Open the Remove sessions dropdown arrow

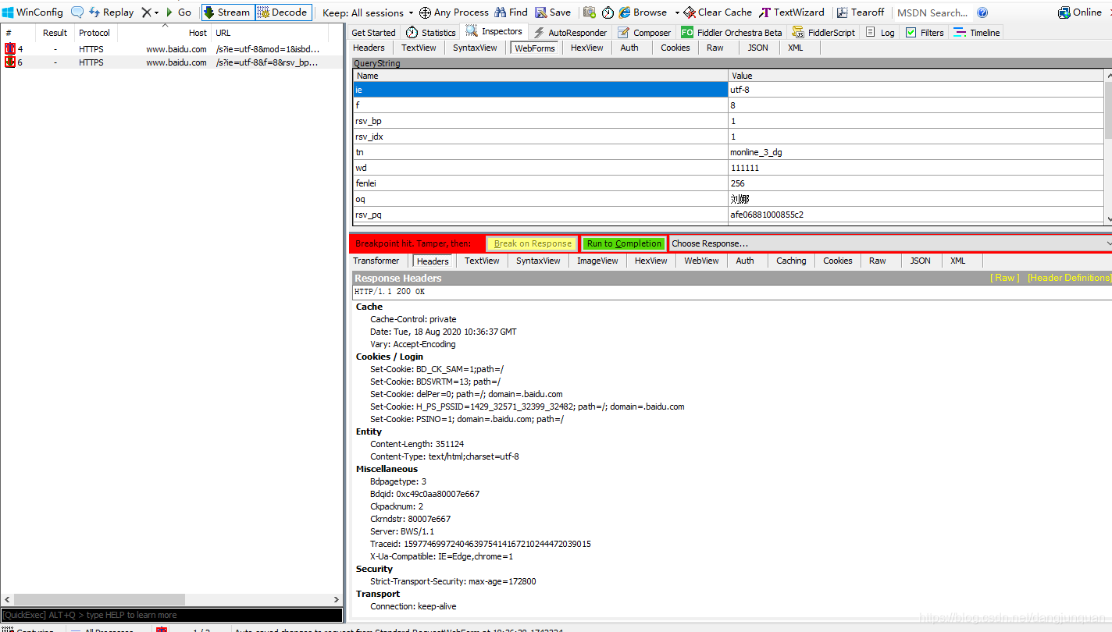[156, 12]
